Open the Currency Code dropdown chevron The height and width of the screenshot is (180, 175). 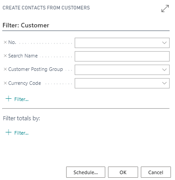(164, 83)
